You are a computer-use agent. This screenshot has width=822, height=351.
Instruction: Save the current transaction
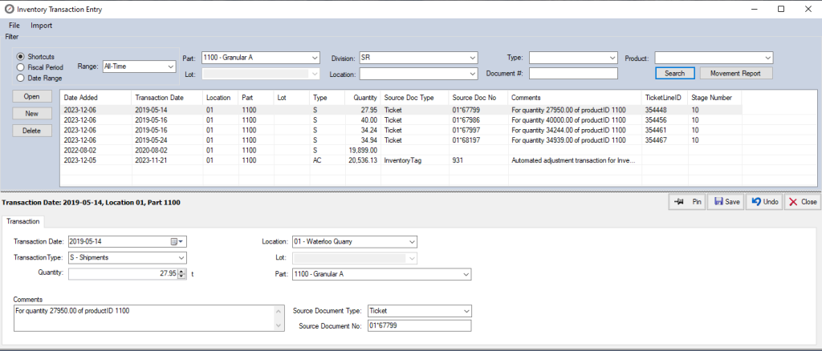coord(726,202)
